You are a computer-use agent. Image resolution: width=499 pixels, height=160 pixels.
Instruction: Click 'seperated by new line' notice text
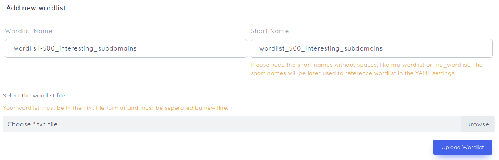(x=198, y=108)
